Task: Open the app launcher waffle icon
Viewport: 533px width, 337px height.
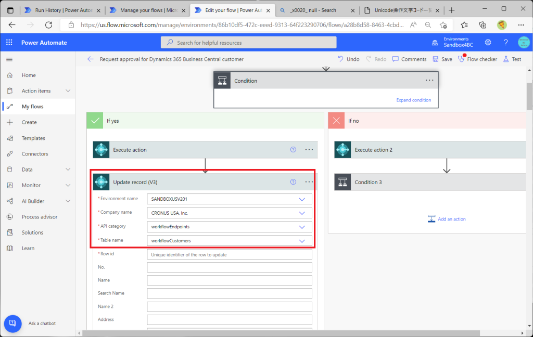Action: click(x=9, y=43)
